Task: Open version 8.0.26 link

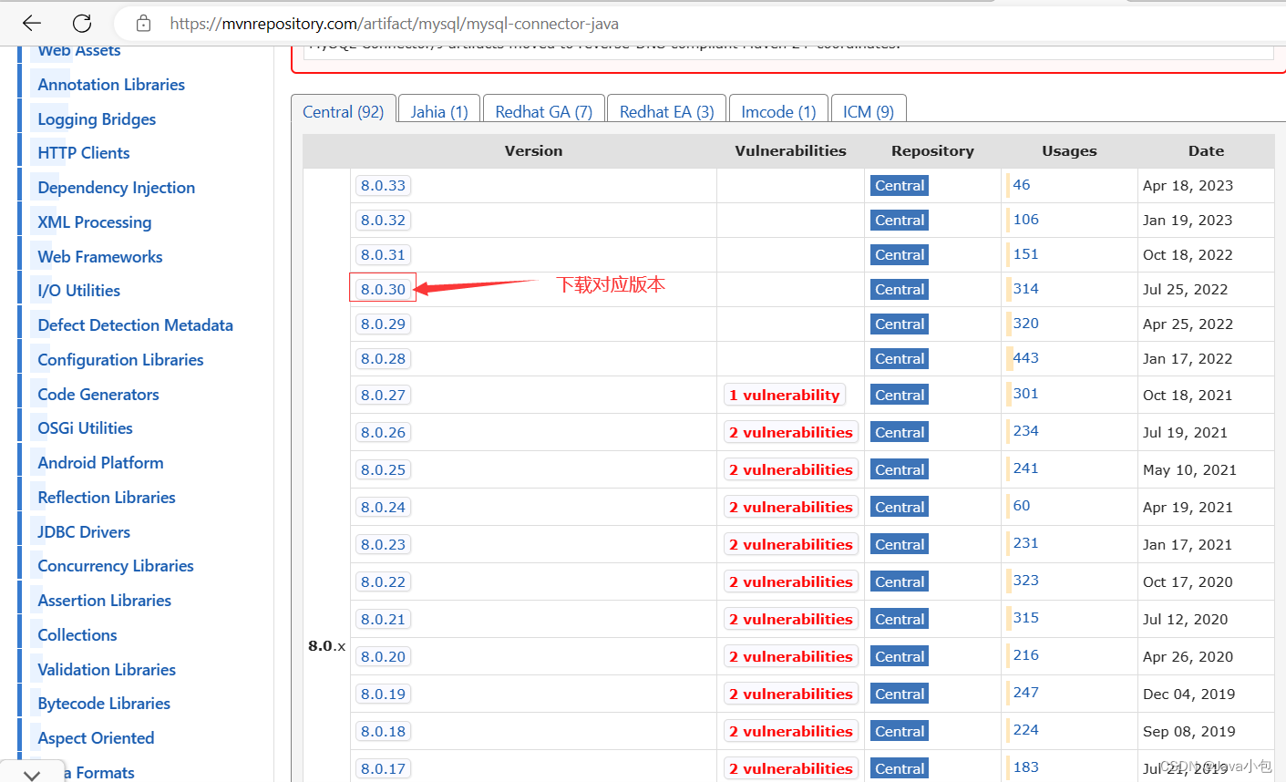Action: pos(383,433)
